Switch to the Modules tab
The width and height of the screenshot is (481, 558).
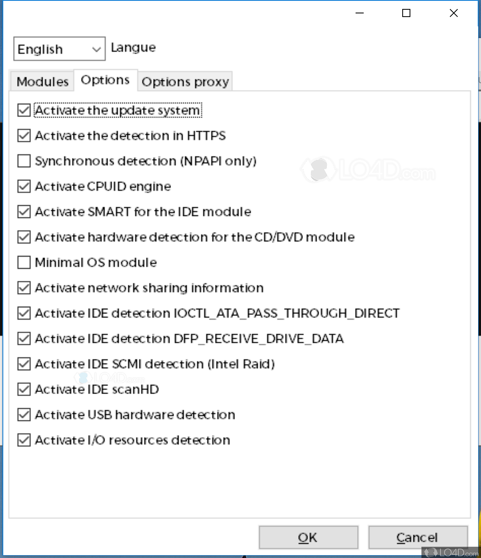tap(42, 81)
